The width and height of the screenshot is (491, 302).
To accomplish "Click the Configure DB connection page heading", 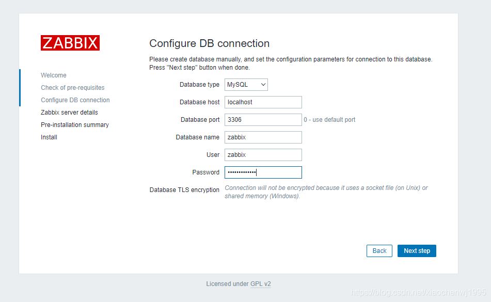I will 209,44.
